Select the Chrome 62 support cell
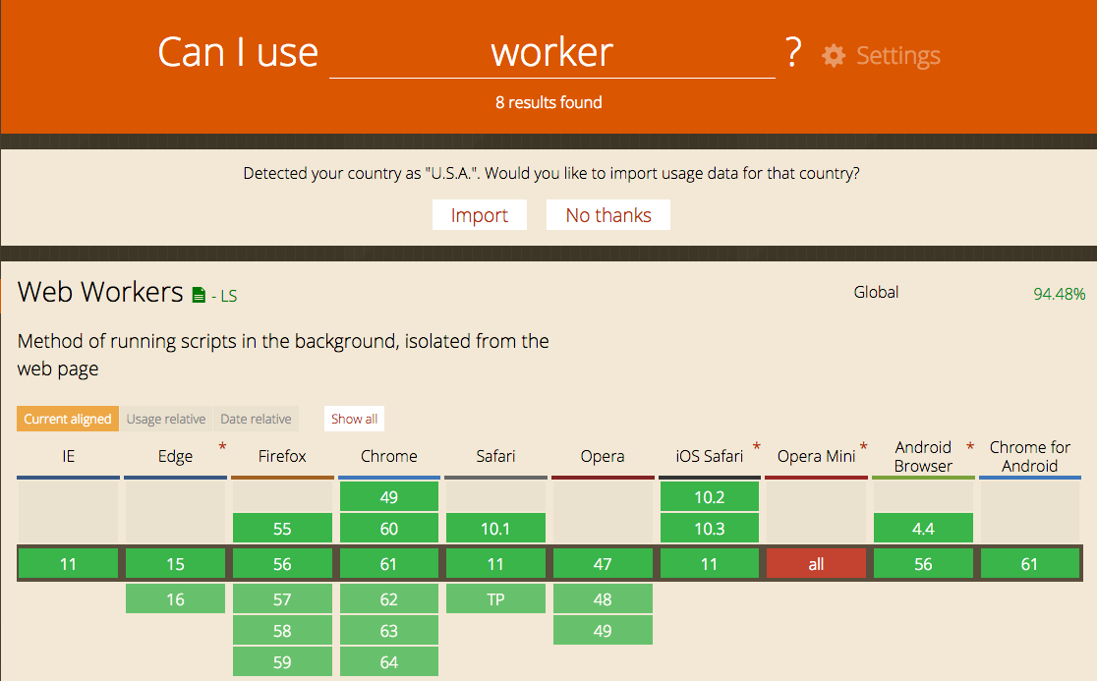The width and height of the screenshot is (1097, 681). pyautogui.click(x=389, y=599)
